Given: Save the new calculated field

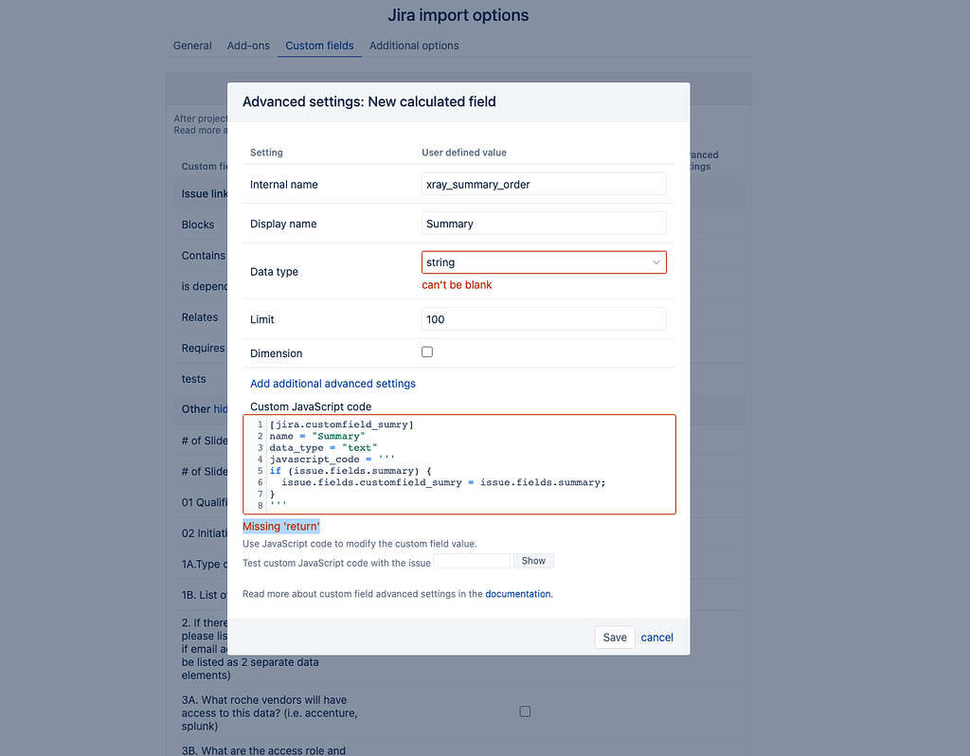Looking at the screenshot, I should (615, 638).
